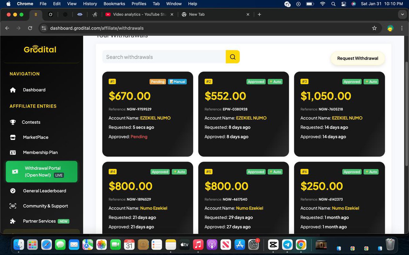Image resolution: width=409 pixels, height=255 pixels.
Task: Select the Dashboard home icon in the sidebar
Action: 13,90
